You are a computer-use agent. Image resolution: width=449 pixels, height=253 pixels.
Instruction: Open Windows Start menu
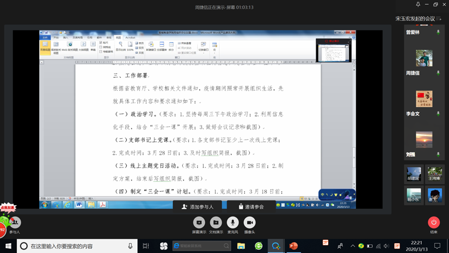click(x=8, y=246)
